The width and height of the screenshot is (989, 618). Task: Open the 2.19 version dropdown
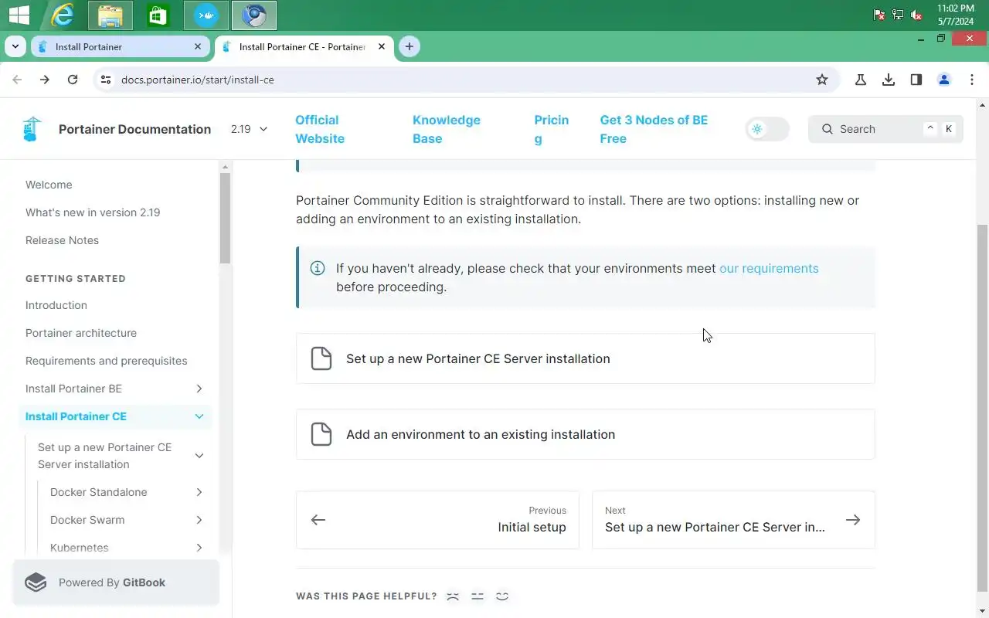[249, 129]
